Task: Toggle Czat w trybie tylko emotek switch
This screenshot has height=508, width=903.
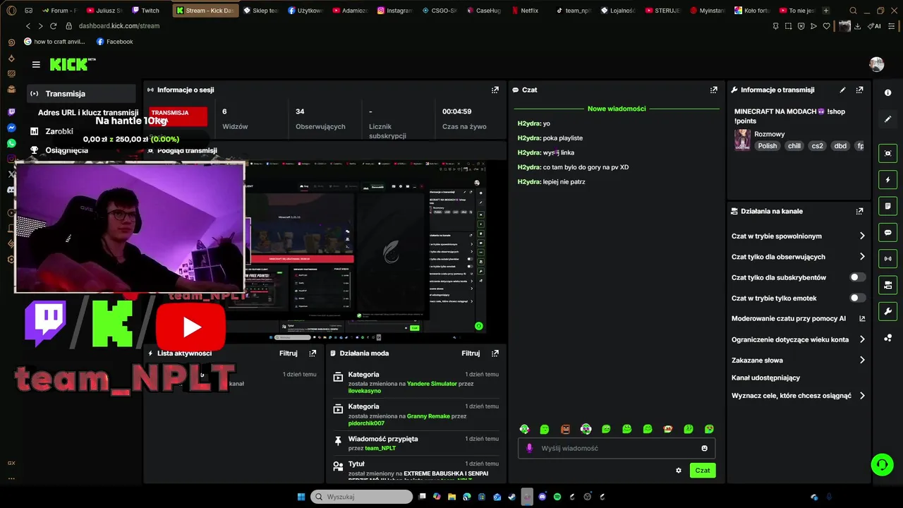Action: 857,298
